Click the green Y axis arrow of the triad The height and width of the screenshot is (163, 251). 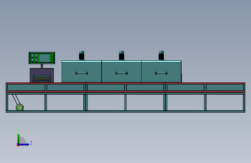[x=19, y=139]
